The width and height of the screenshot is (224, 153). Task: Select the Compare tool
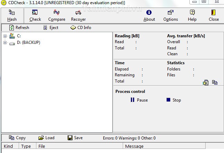[x=57, y=13]
